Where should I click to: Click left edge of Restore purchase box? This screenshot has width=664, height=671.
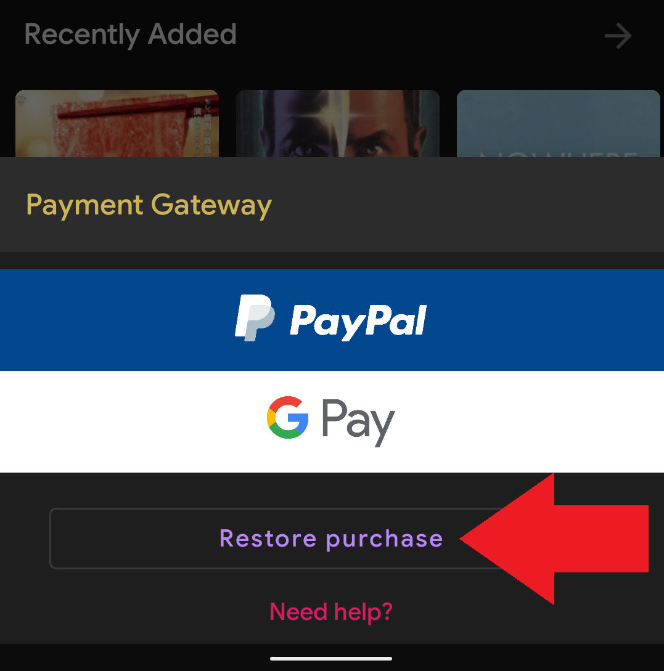tap(53, 539)
